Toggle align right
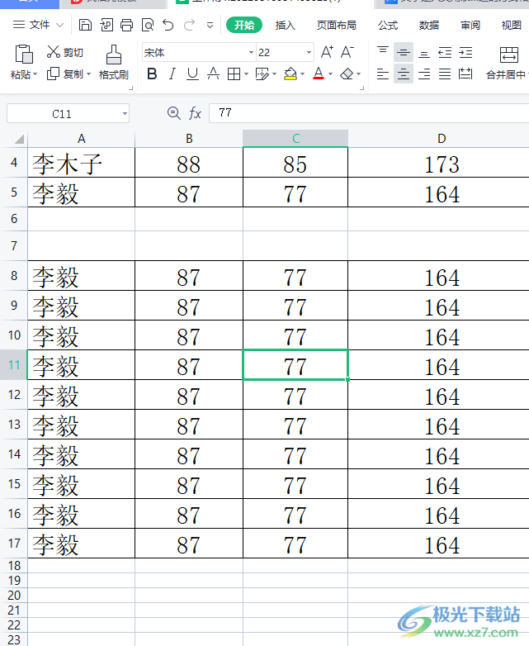Viewport: 529px width, 646px height. point(424,74)
